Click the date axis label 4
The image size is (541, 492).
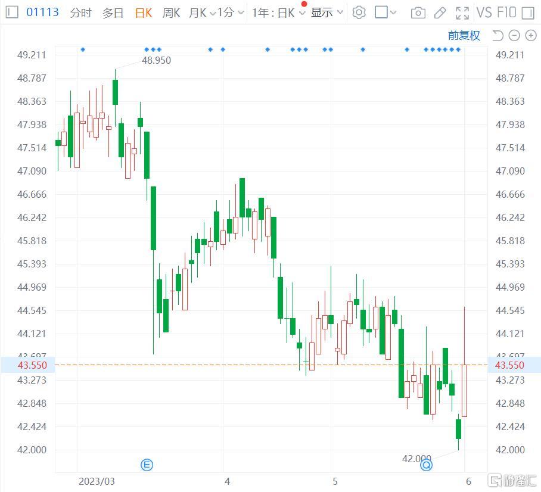click(x=227, y=481)
